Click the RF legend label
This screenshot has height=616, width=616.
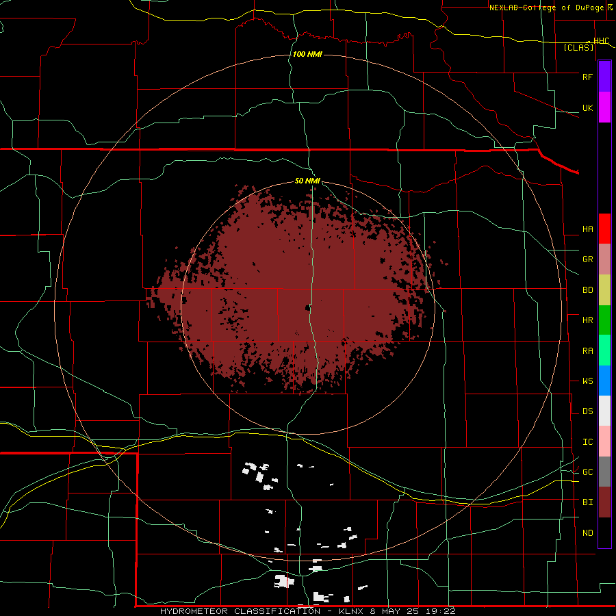coord(587,77)
